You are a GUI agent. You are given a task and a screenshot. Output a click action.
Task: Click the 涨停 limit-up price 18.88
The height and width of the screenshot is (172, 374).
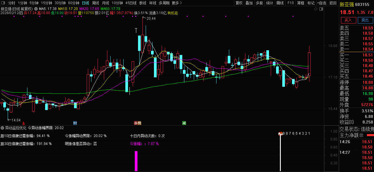pyautogui.click(x=368, y=82)
